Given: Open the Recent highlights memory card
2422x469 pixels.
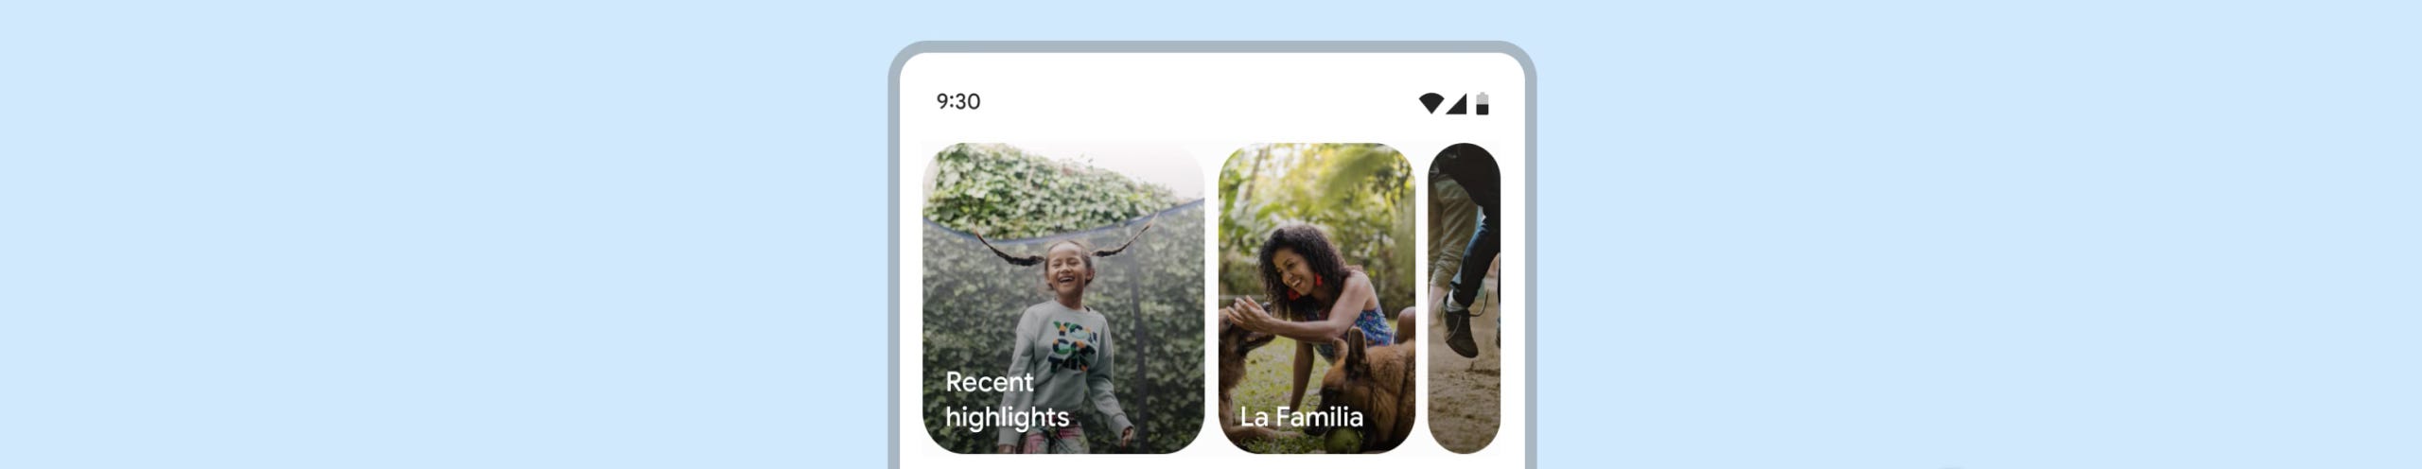Looking at the screenshot, I should click(1063, 298).
